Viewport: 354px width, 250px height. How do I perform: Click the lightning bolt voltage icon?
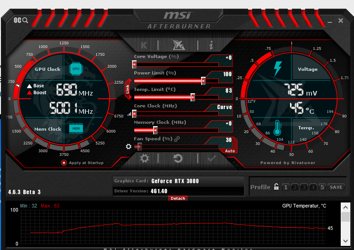277,69
